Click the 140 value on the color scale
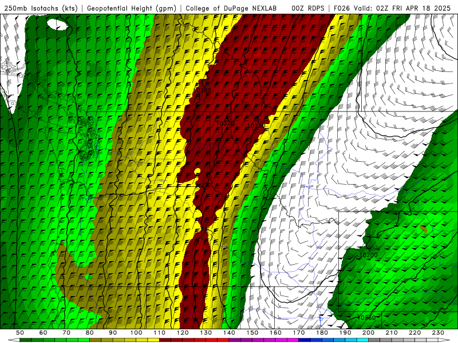 pos(229,333)
